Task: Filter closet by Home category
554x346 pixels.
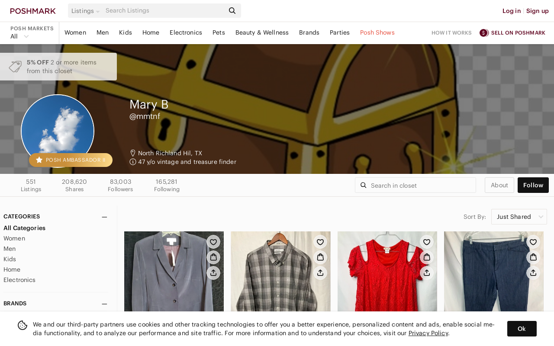Action: point(12,269)
